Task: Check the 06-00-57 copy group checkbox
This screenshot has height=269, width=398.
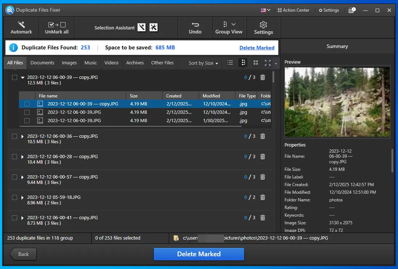Action: pos(15,177)
